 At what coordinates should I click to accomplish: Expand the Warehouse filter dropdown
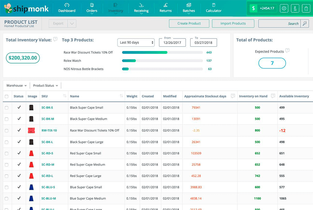pos(16,85)
